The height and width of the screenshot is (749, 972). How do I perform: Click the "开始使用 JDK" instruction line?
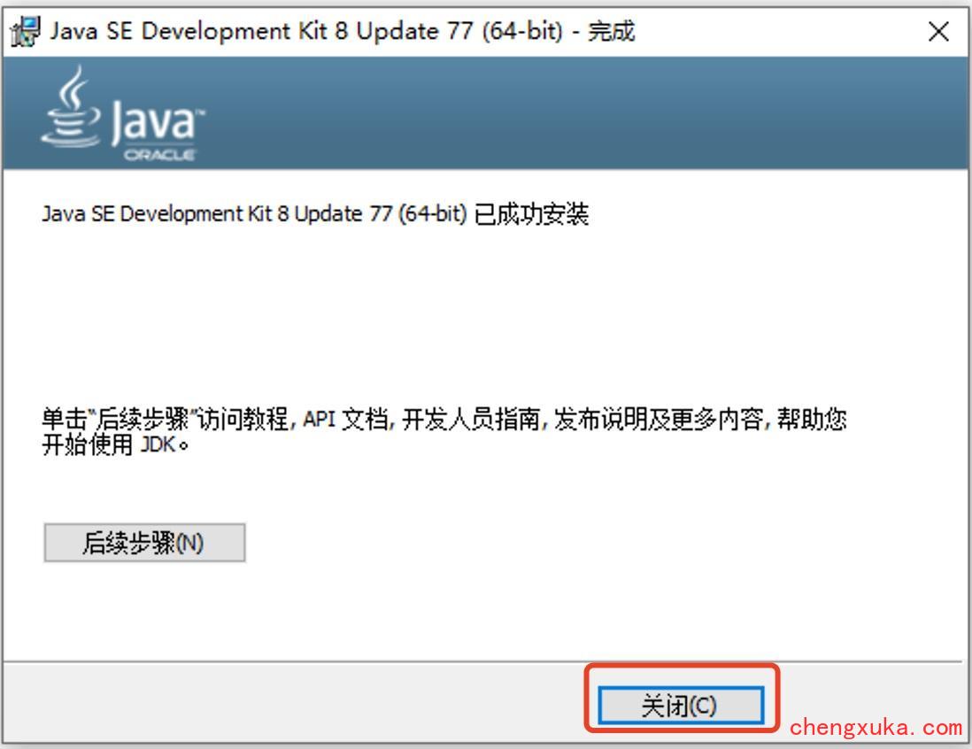[x=115, y=444]
